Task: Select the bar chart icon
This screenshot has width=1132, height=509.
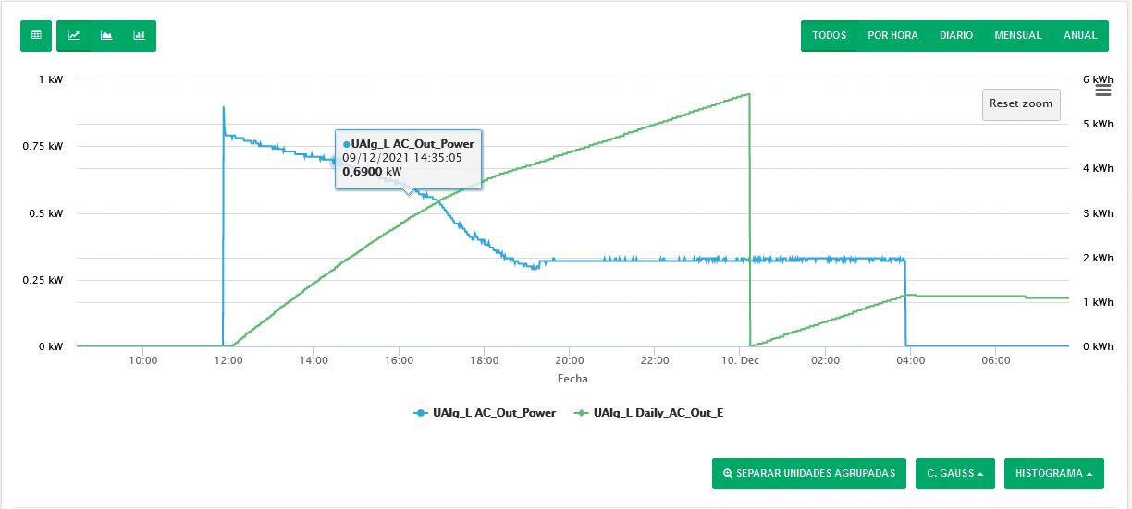Action: (x=139, y=36)
